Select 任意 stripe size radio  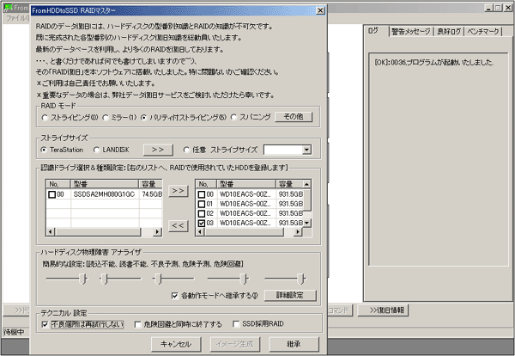[186, 150]
